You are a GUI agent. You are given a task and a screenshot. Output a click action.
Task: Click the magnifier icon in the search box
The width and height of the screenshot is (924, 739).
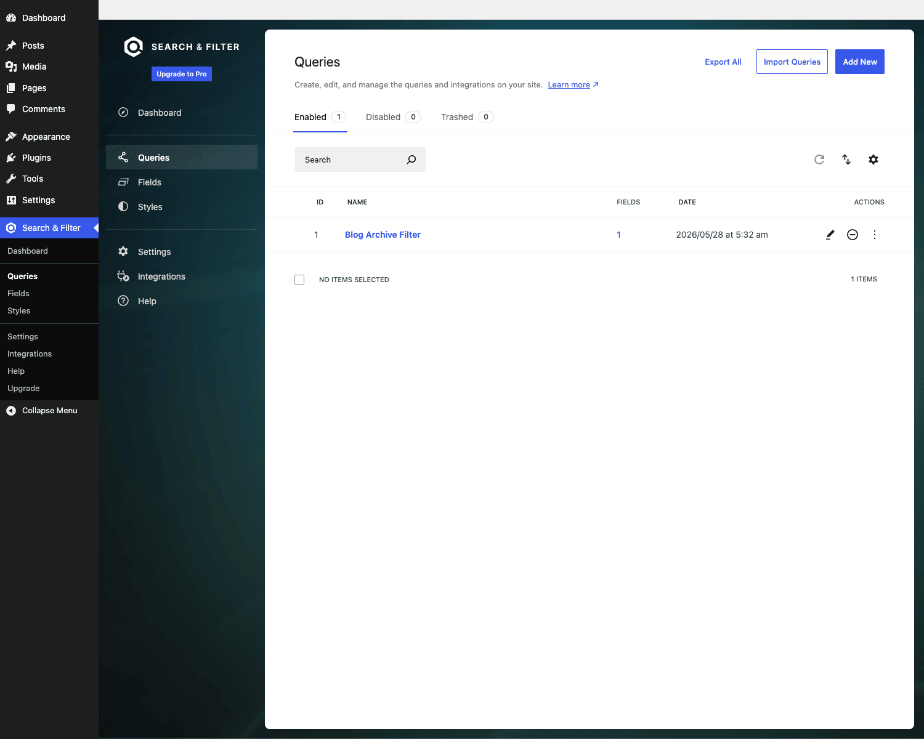tap(411, 160)
